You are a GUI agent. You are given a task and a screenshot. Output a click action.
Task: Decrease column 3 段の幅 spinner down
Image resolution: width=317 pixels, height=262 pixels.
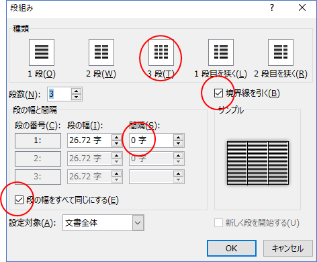tap(116, 179)
